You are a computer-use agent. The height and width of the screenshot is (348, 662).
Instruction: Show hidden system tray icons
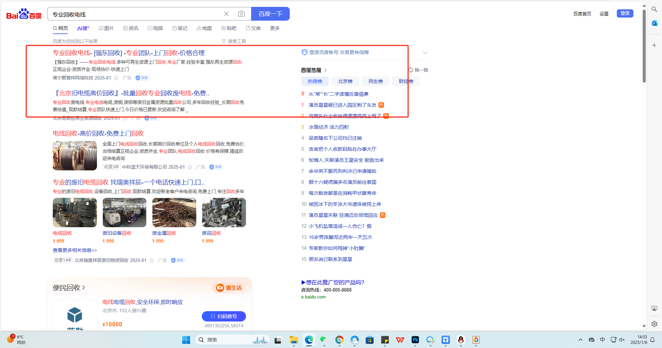point(581,340)
